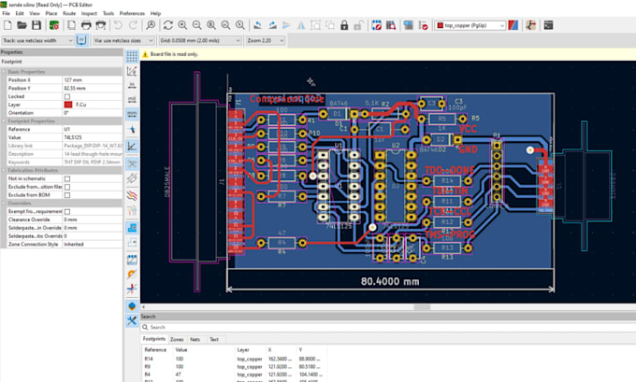Open Board Setup icon
The height and width of the screenshot is (382, 636).
54,25
